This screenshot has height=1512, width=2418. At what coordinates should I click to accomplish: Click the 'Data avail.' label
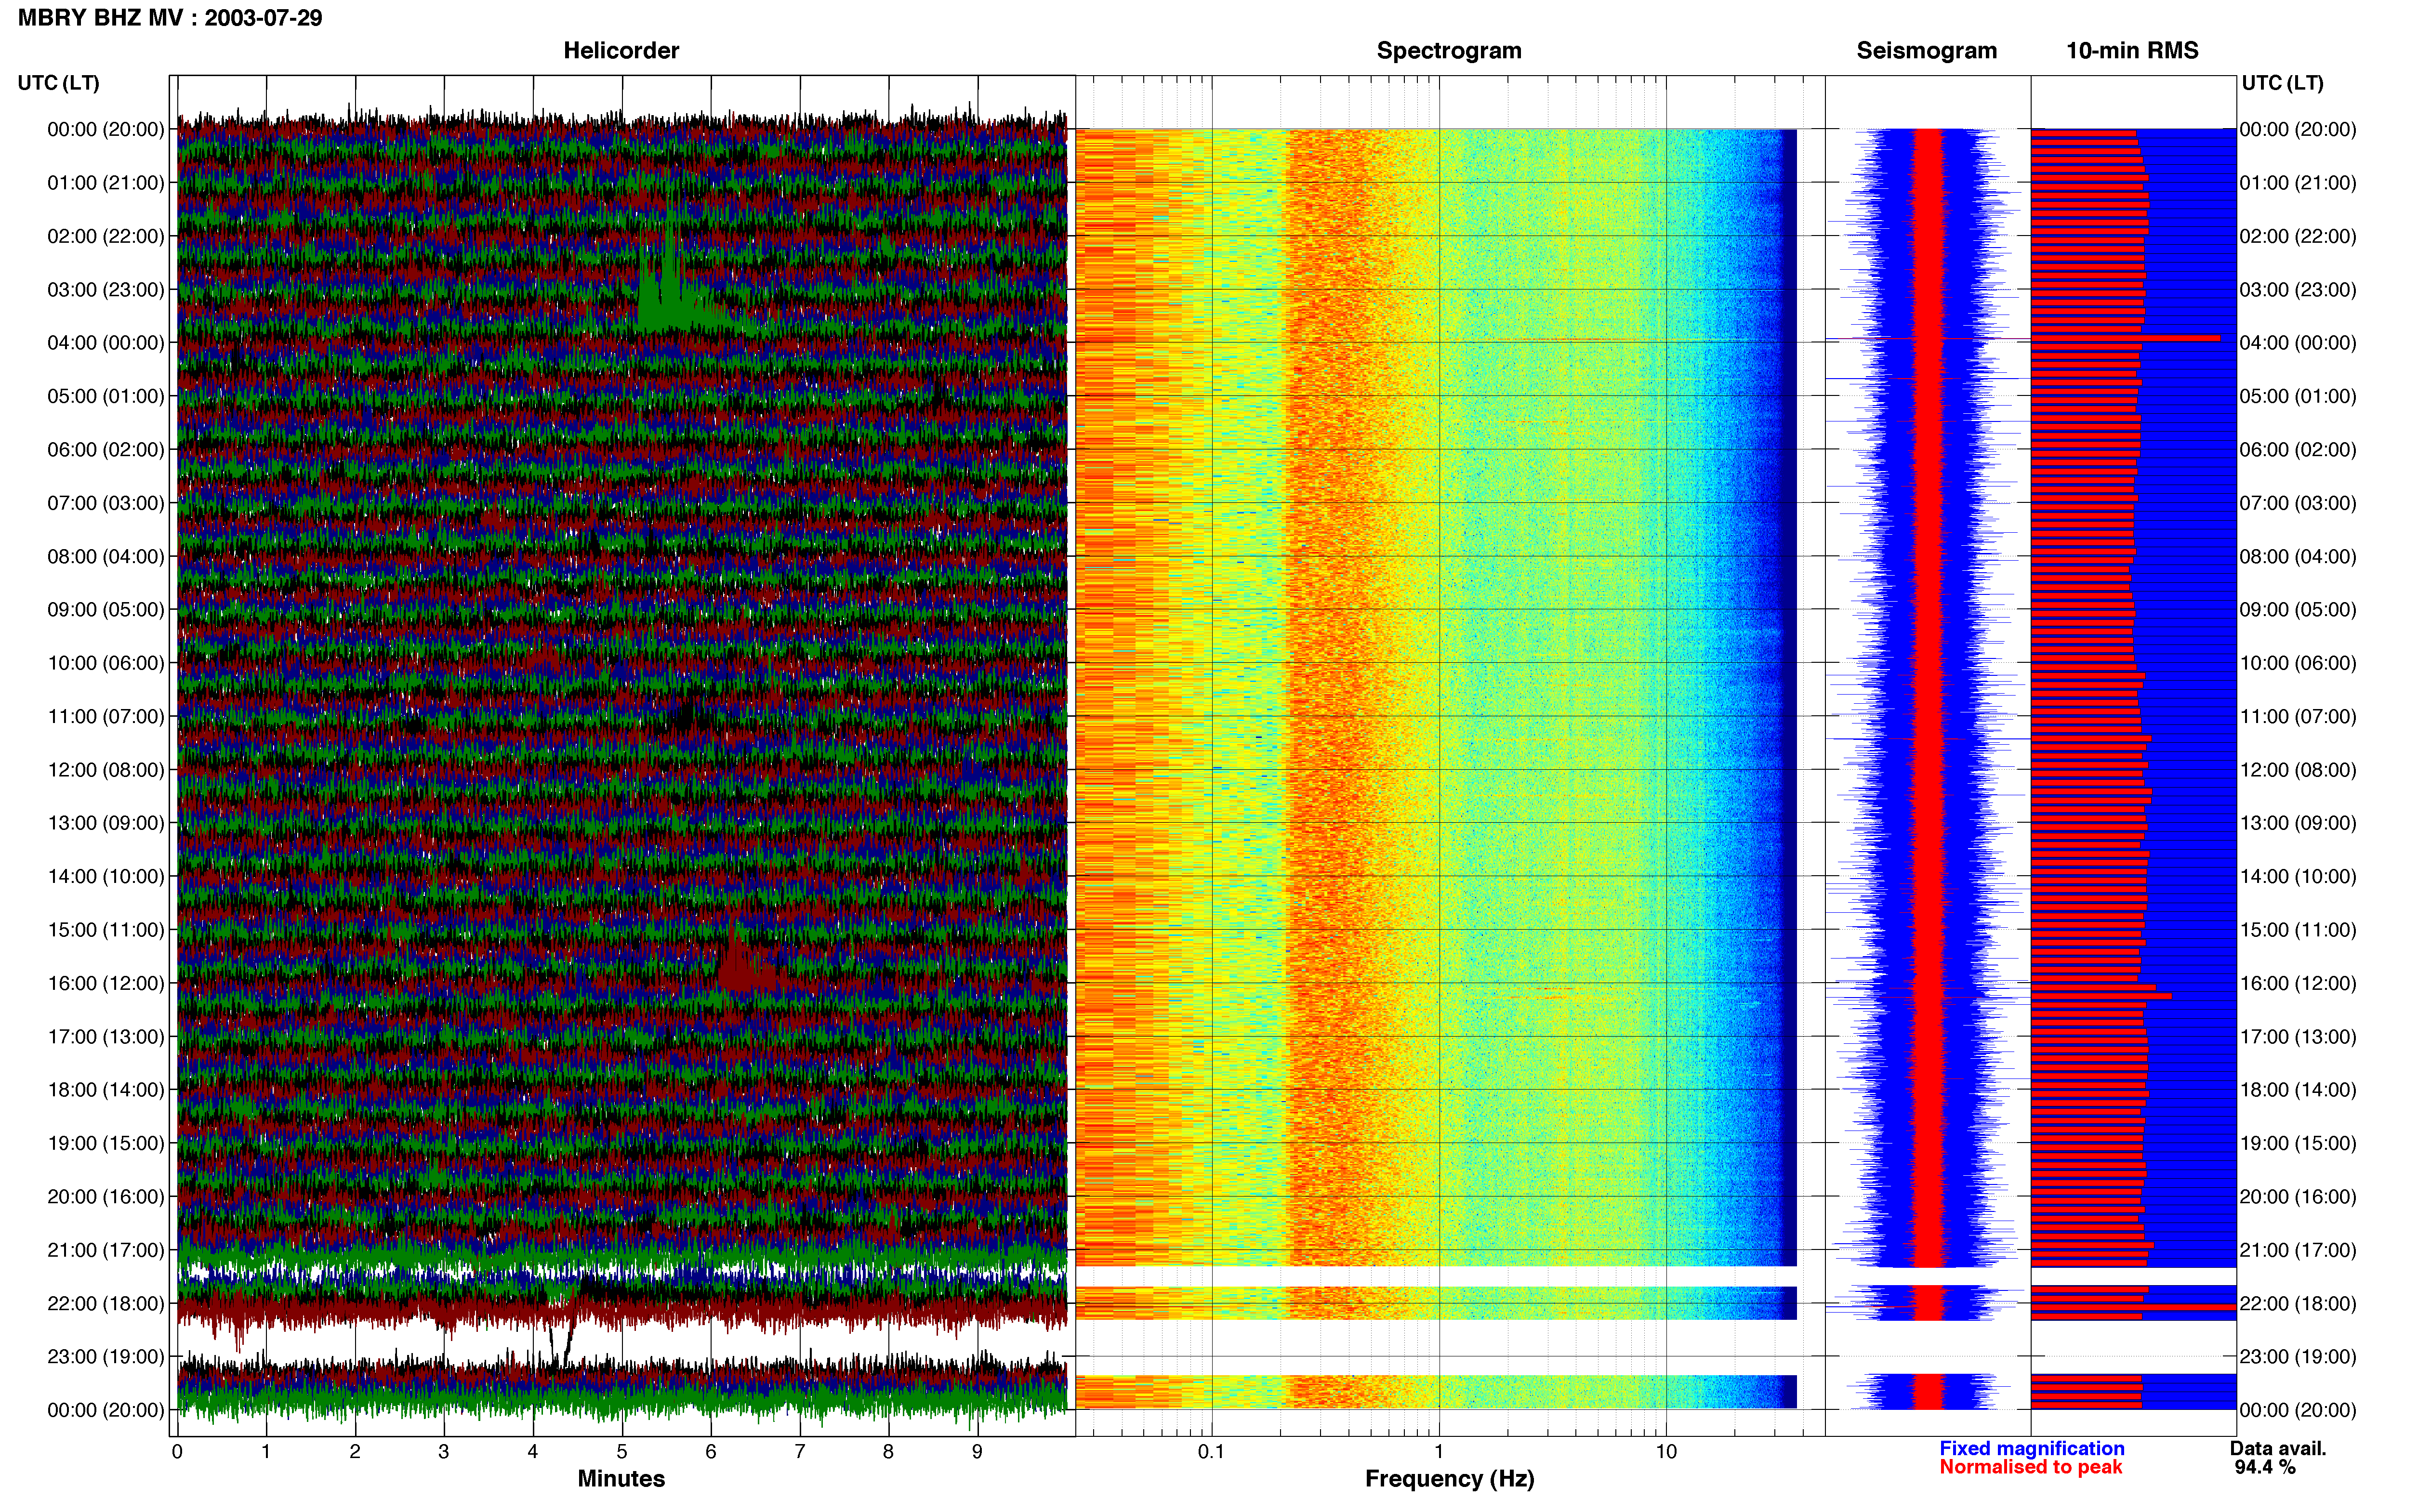[2278, 1448]
